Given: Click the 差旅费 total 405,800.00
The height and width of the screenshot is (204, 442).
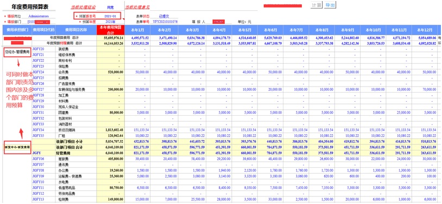Looking at the screenshot, I should pyautogui.click(x=116, y=159).
